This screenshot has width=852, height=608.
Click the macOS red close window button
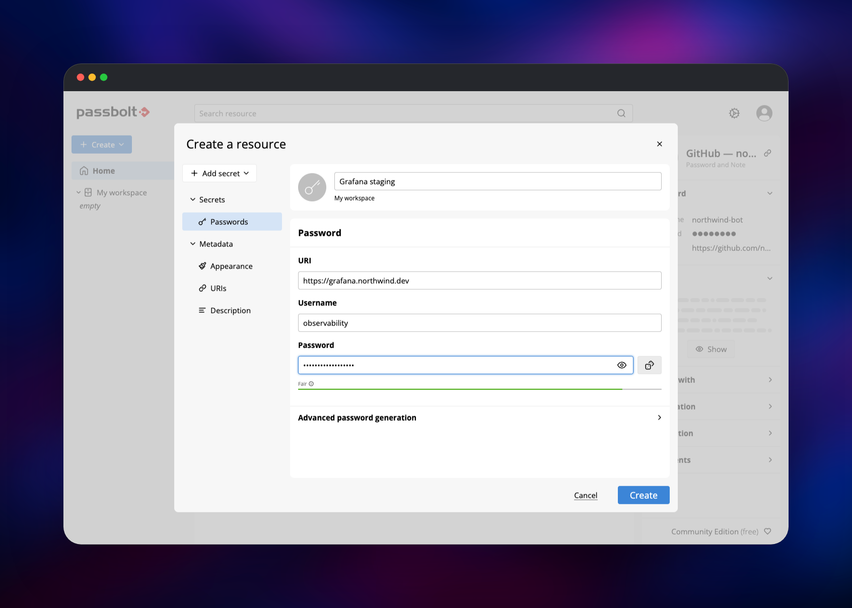pyautogui.click(x=81, y=77)
